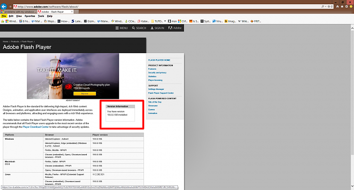Open Flash Player Support Center link
This screenshot has width=354, height=190.
coord(161,93)
